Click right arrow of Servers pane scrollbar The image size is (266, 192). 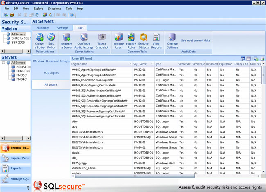point(28,138)
